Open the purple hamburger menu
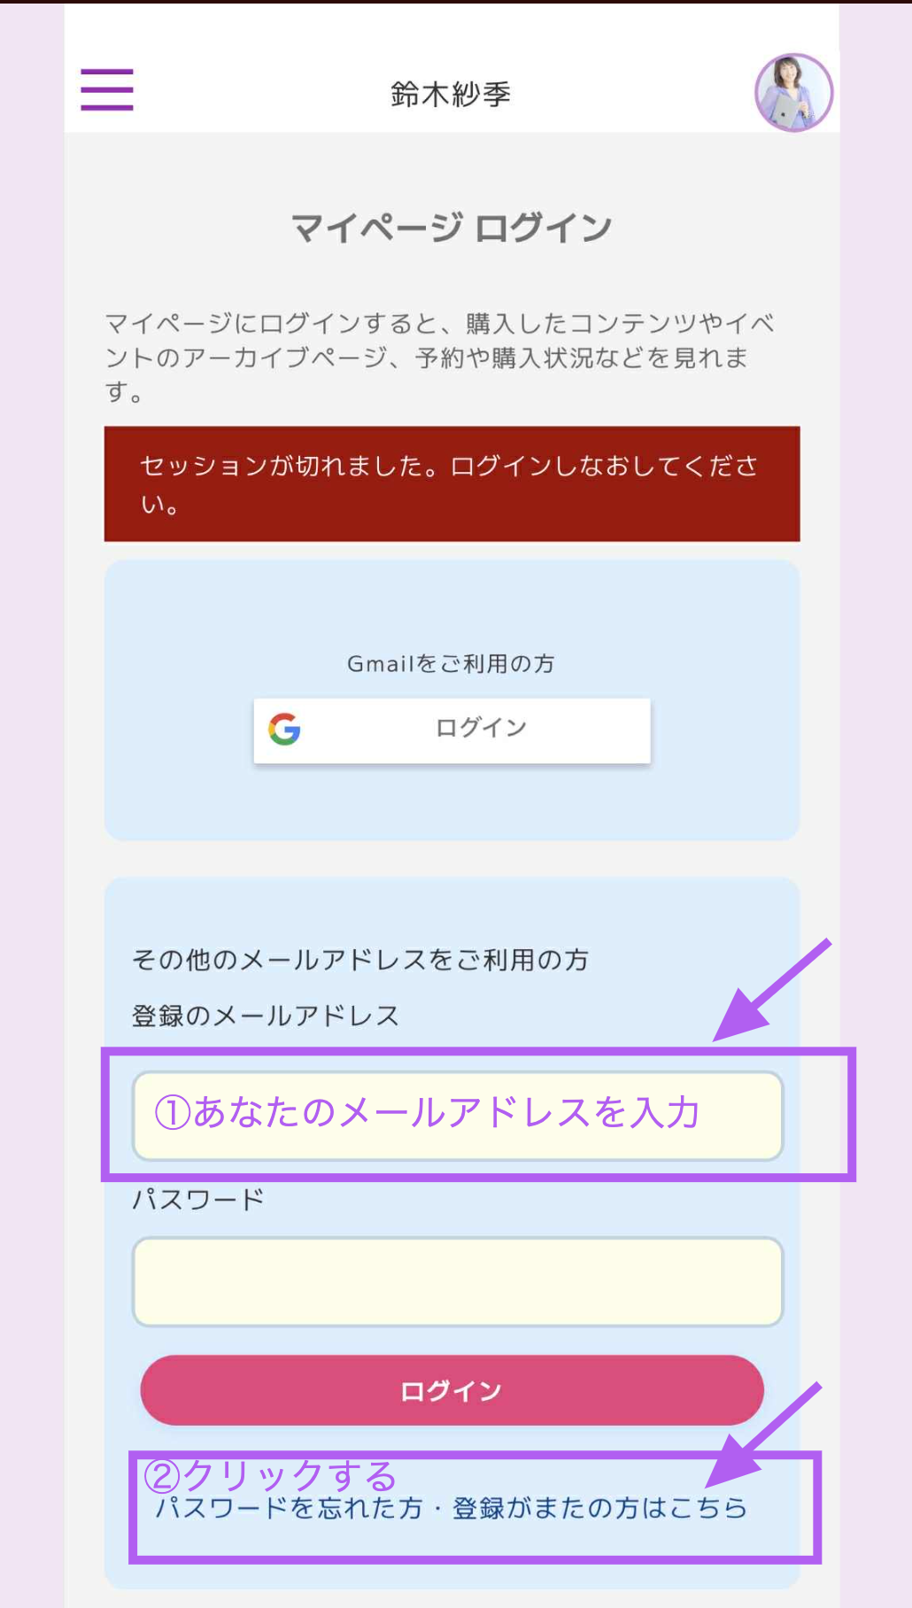This screenshot has height=1608, width=912. coord(107,89)
